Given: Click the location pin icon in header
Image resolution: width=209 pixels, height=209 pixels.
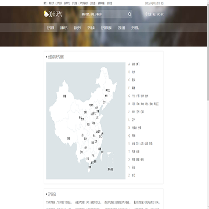Looking at the screenshot, I should tap(146, 14).
